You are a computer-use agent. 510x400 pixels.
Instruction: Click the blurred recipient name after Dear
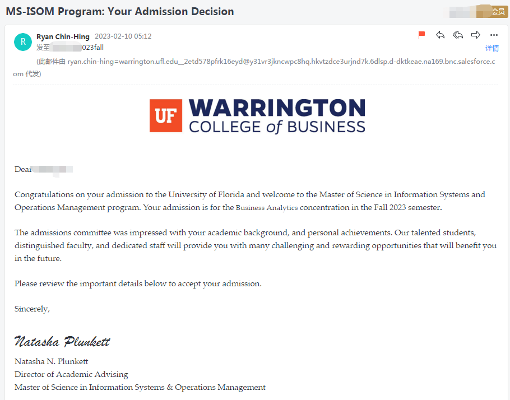tap(52, 169)
